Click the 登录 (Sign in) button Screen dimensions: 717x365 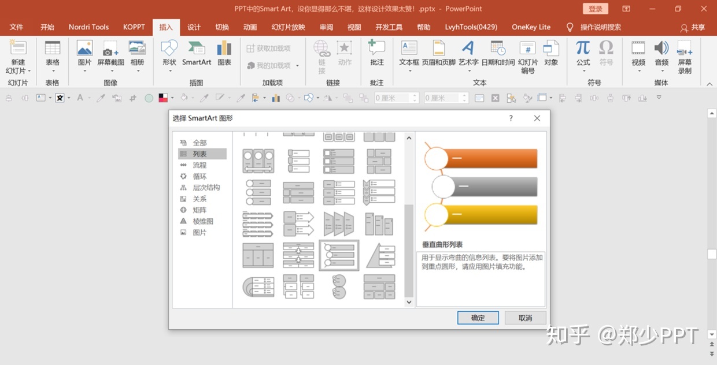[596, 9]
